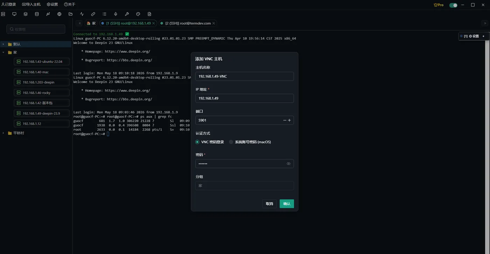490x254 pixels.
Task: Open the wrench tools icon
Action: tap(127, 14)
